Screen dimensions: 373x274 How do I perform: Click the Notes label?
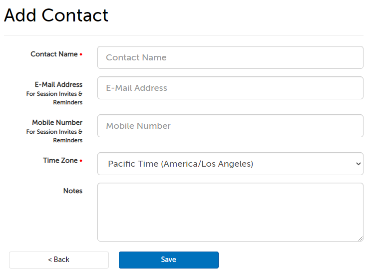pos(73,191)
